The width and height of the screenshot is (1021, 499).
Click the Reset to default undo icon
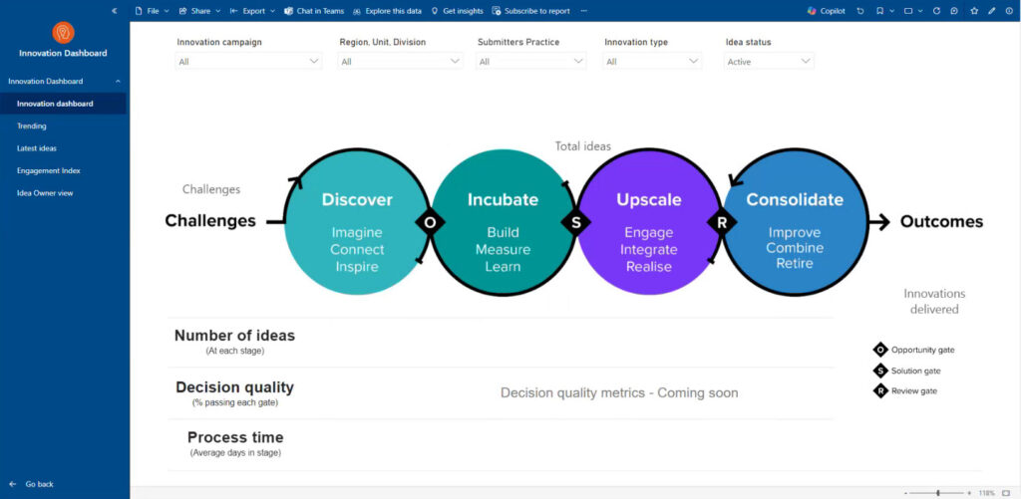pyautogui.click(x=860, y=11)
